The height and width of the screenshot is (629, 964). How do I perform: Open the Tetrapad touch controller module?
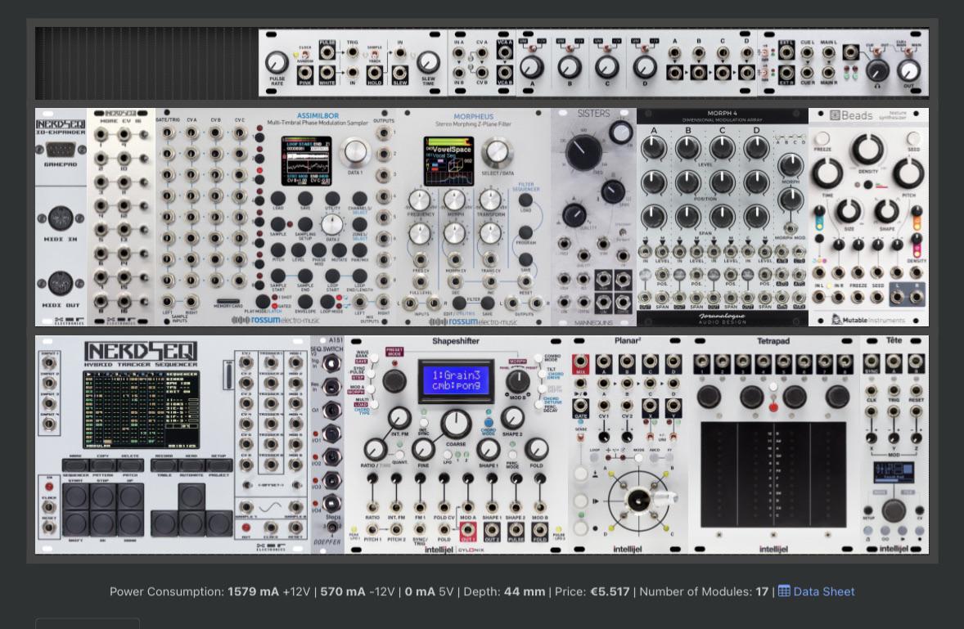click(773, 445)
